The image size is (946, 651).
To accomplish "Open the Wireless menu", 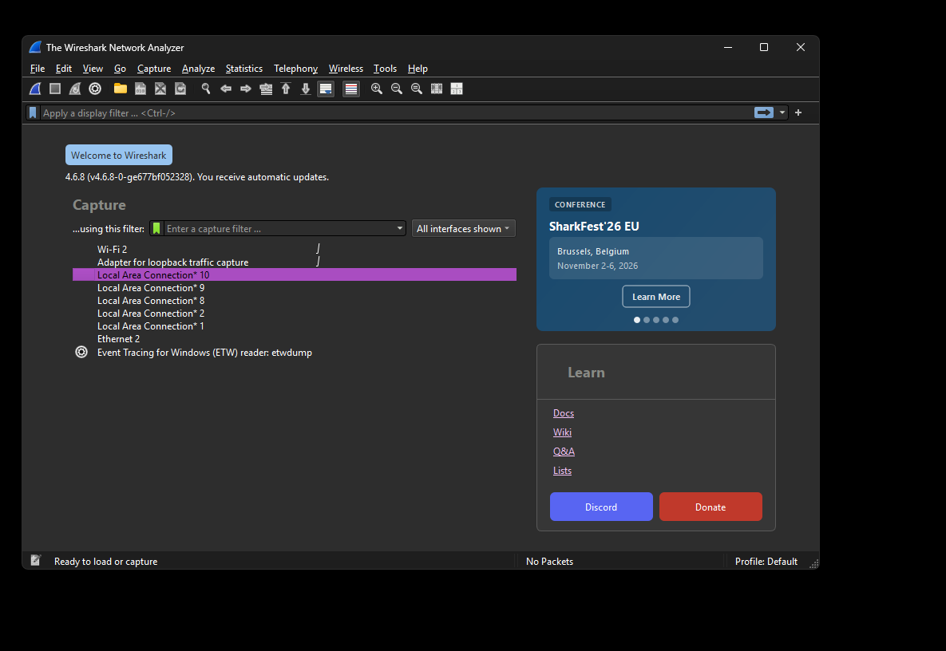I will (x=346, y=69).
